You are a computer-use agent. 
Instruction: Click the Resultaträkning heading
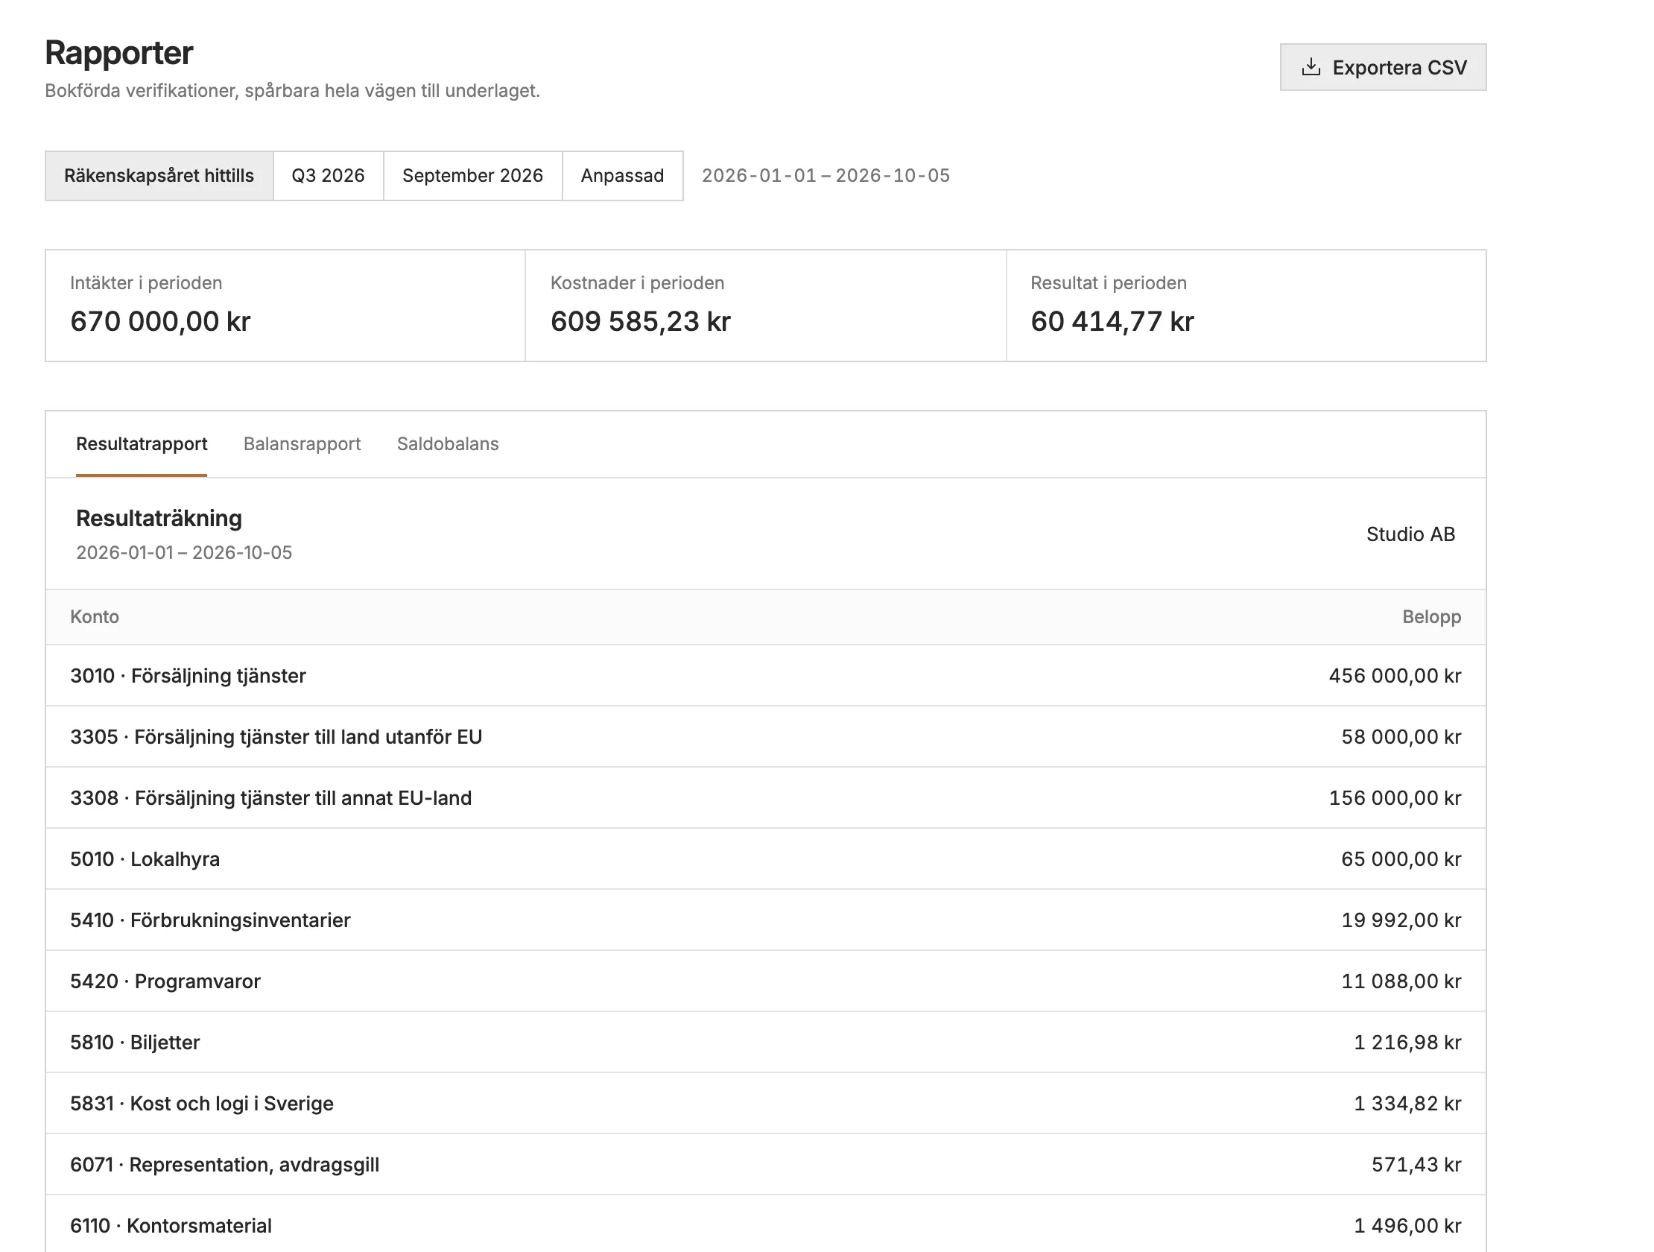[x=159, y=518]
